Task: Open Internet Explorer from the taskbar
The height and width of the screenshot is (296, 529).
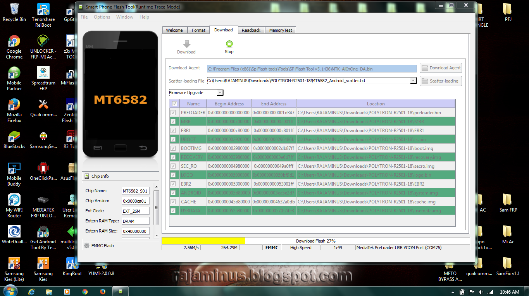Action: pos(32,291)
